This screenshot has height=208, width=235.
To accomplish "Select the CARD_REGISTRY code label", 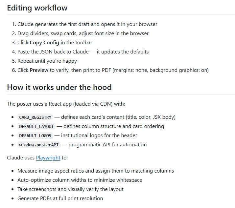I will (35, 117).
